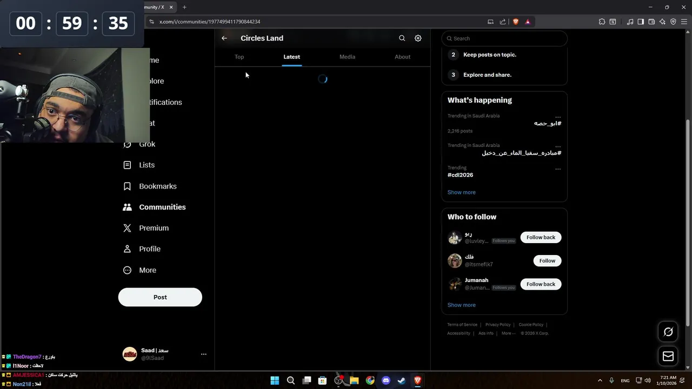
Task: Open rule 2 Keep posts on topic
Action: (x=490, y=55)
